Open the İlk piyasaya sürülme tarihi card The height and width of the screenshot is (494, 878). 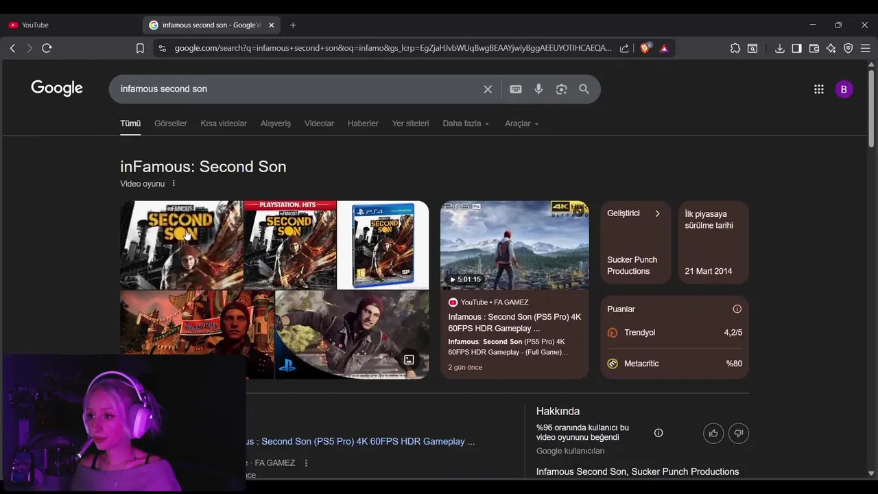713,242
